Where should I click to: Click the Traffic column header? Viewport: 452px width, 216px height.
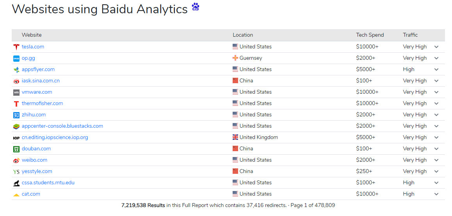tap(410, 35)
